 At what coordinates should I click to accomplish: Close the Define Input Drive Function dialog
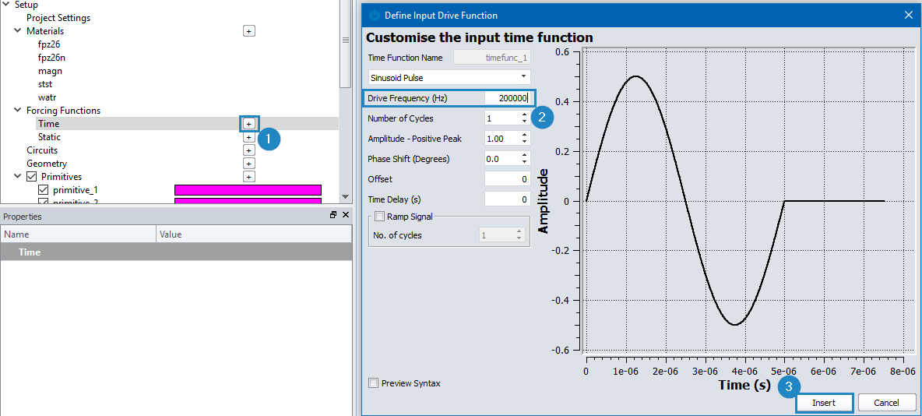[x=908, y=15]
